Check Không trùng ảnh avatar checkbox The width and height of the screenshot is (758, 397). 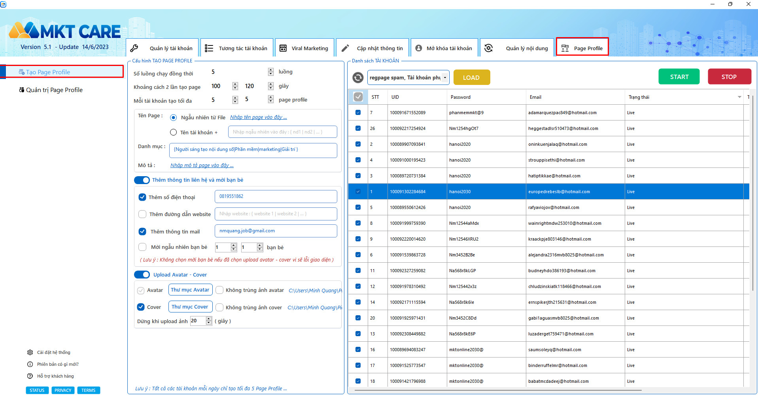[x=219, y=290]
